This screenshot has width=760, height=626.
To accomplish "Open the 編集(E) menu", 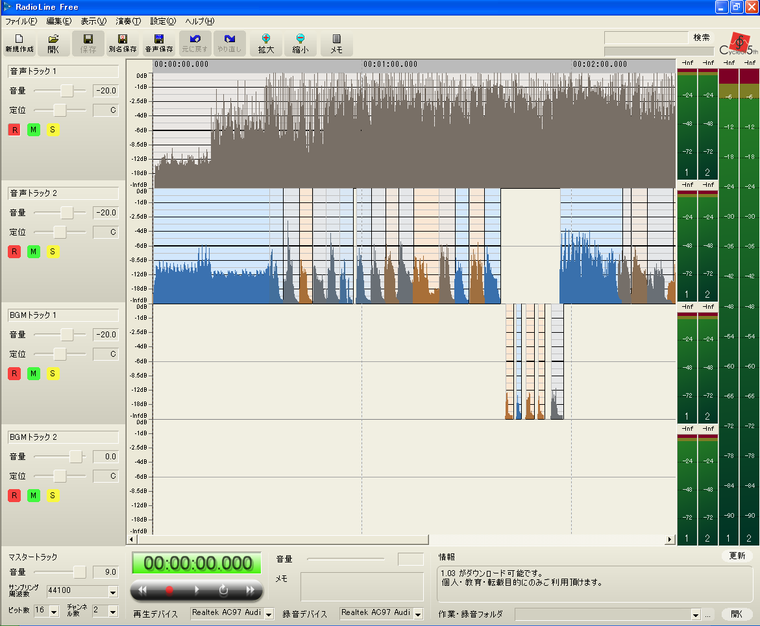I will pyautogui.click(x=58, y=21).
